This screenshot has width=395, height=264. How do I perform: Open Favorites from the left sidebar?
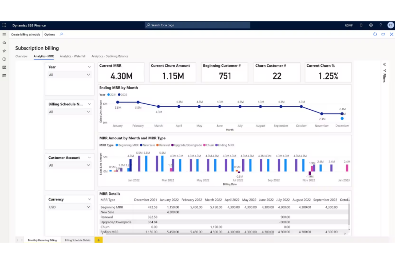click(4, 51)
